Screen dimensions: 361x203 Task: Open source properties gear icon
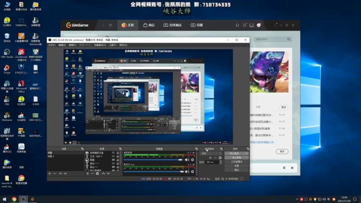tap(97, 173)
